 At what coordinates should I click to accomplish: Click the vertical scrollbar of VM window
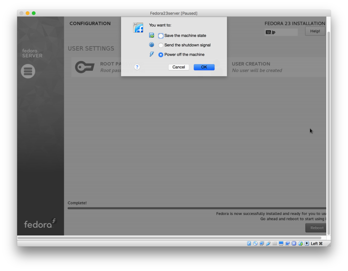click(x=329, y=133)
